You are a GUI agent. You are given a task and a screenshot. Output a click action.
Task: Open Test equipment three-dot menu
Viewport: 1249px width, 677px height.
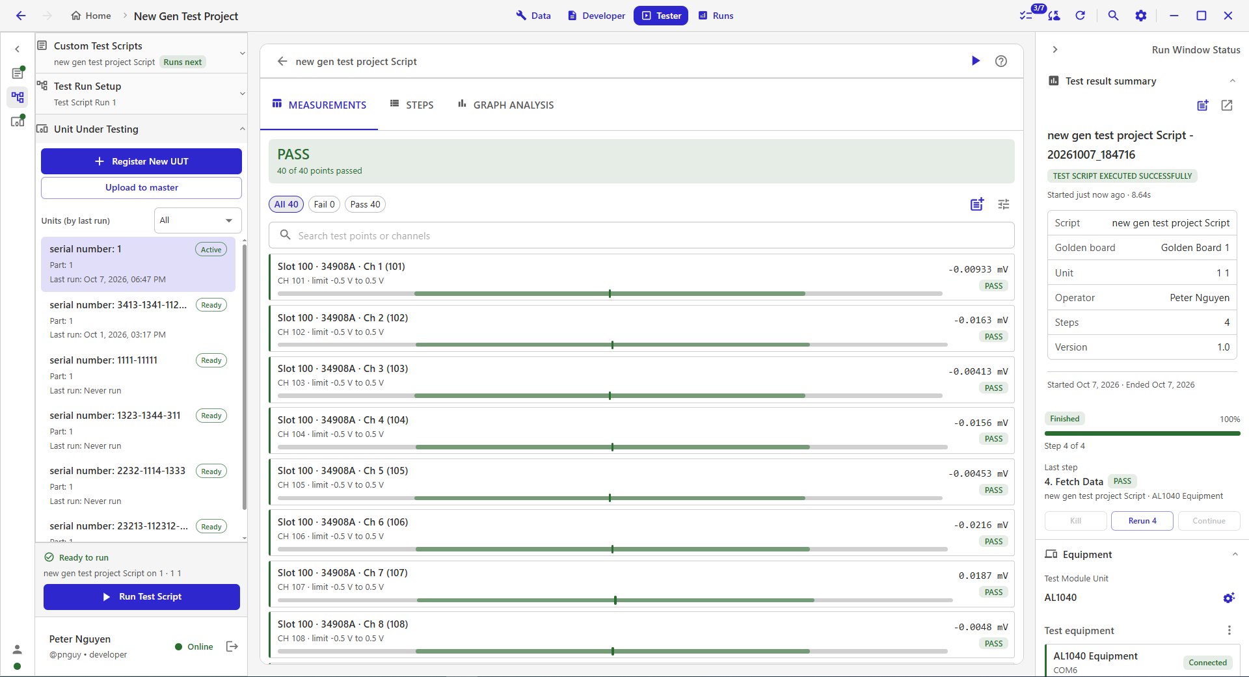[x=1229, y=630]
